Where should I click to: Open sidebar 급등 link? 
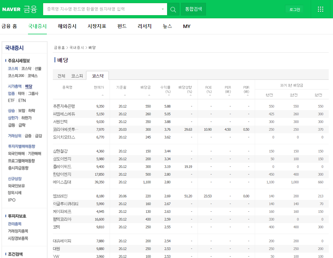(x=11, y=125)
